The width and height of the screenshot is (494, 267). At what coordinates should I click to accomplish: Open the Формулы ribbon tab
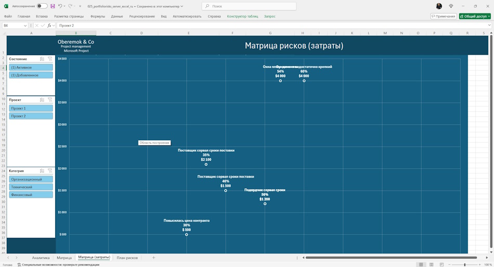click(98, 17)
